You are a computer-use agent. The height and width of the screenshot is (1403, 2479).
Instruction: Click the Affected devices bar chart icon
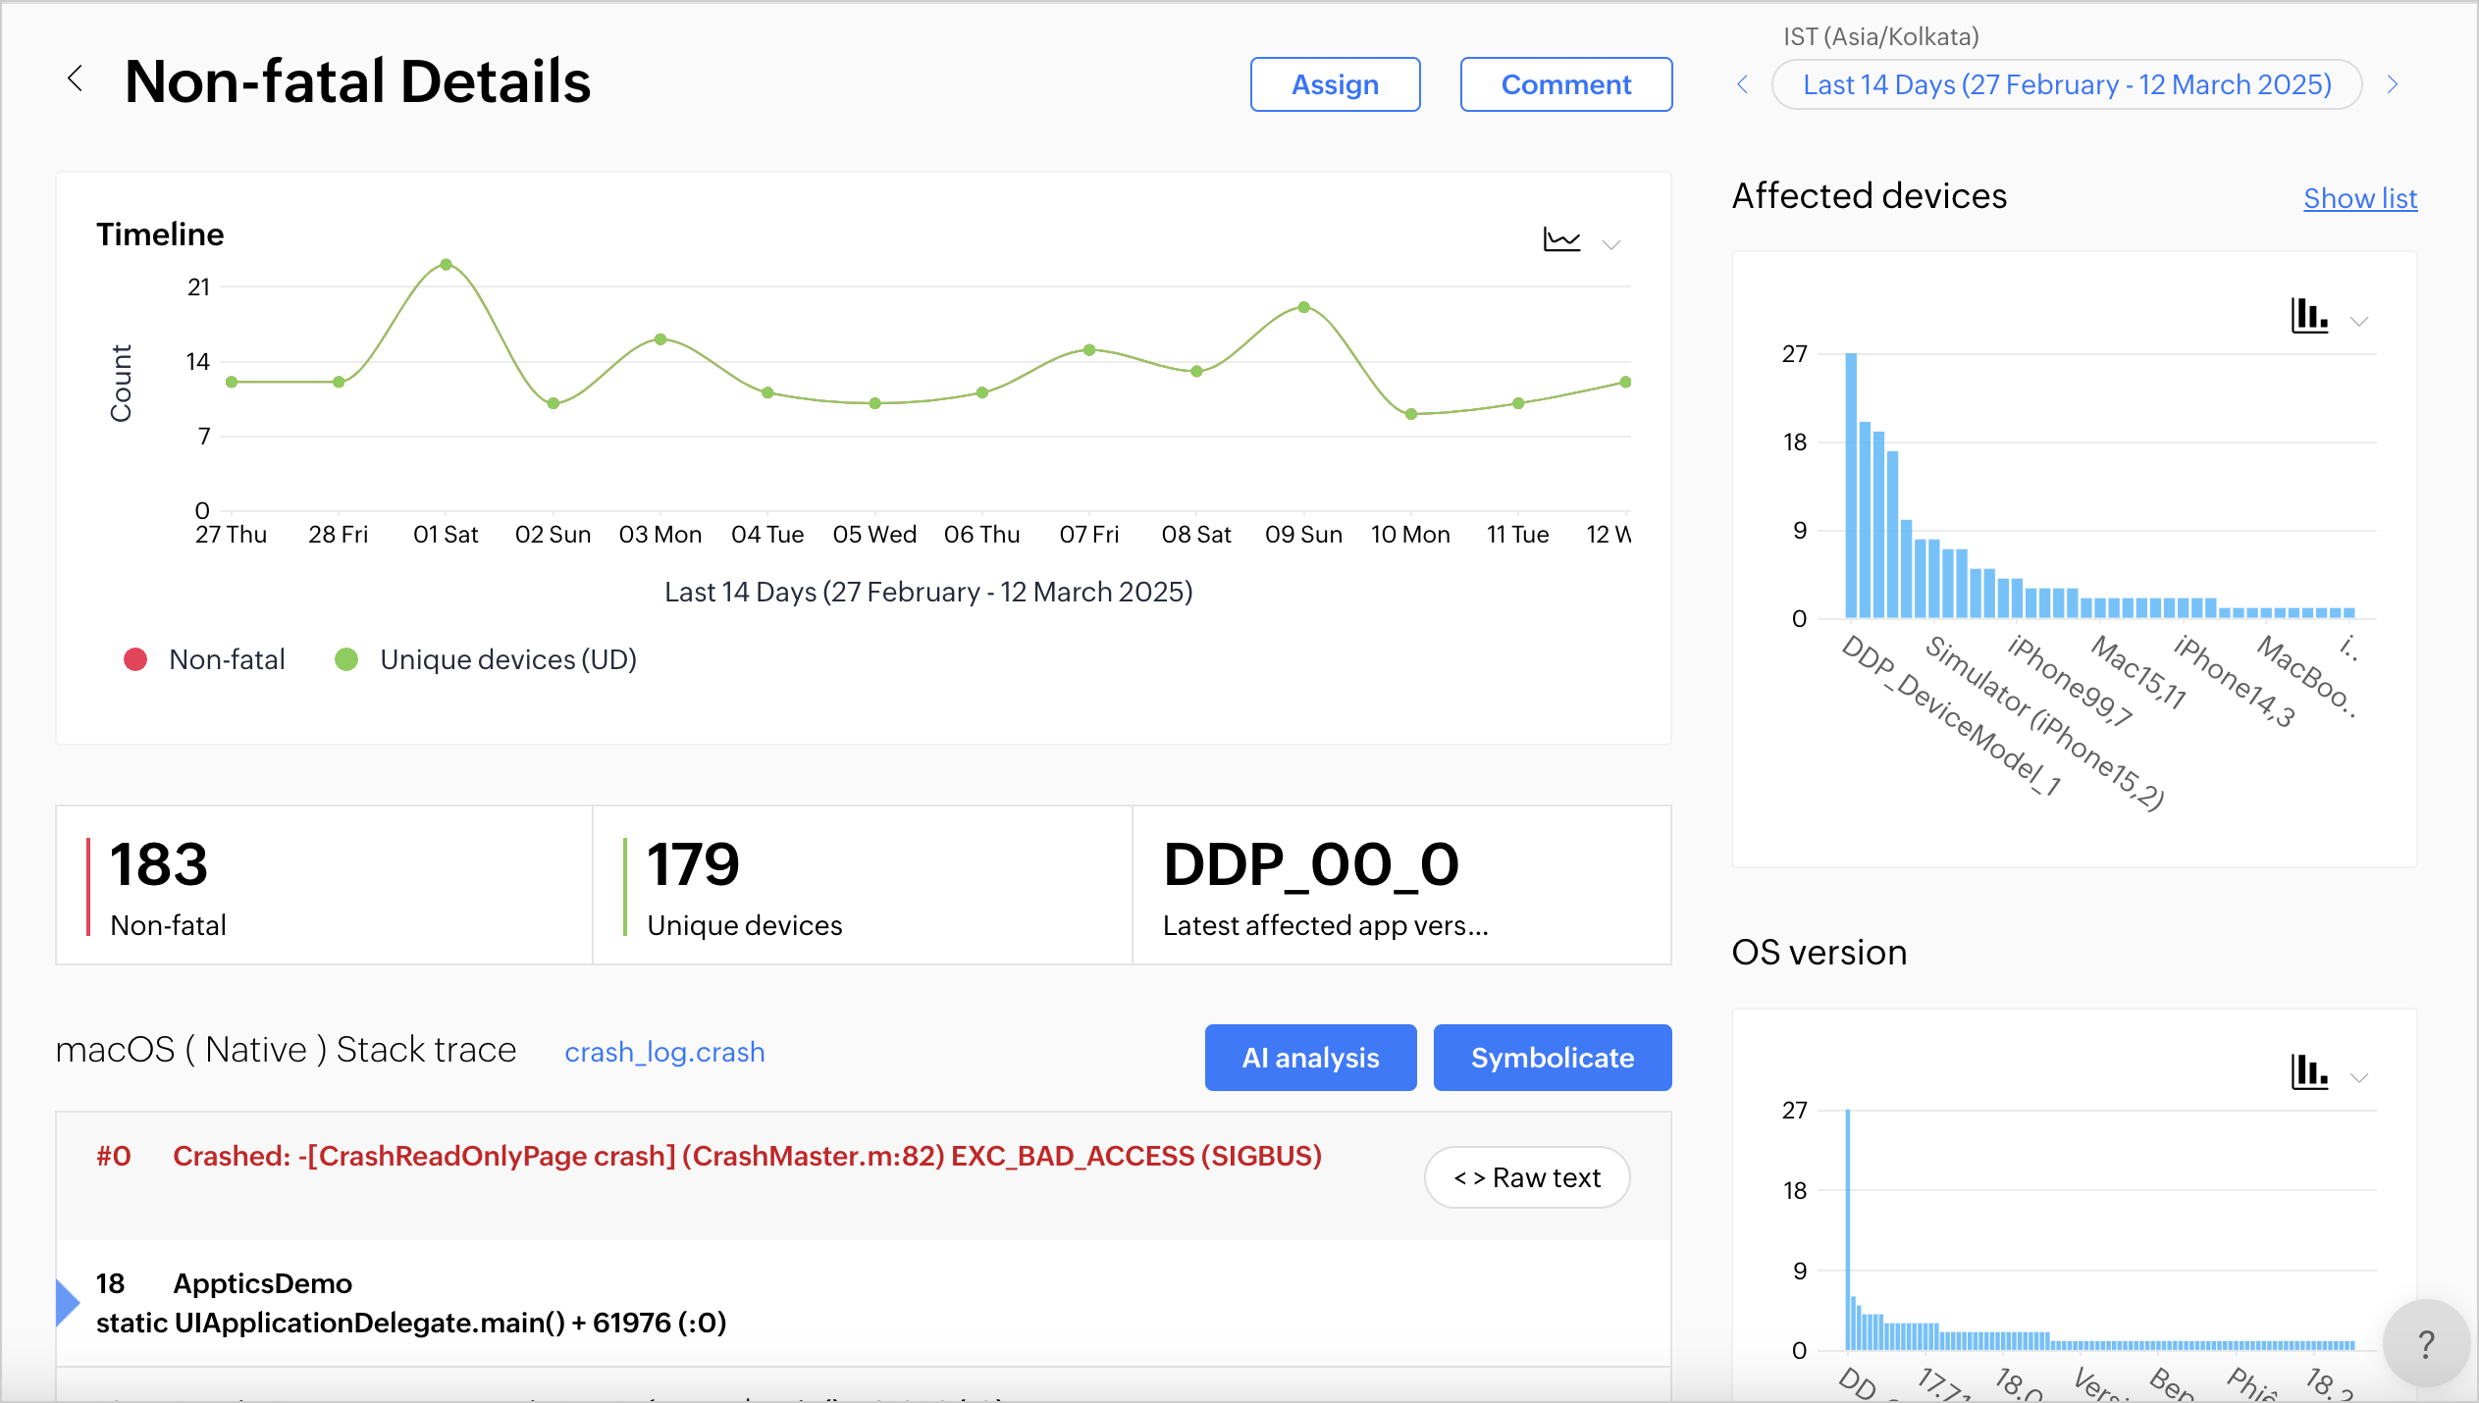click(2309, 316)
